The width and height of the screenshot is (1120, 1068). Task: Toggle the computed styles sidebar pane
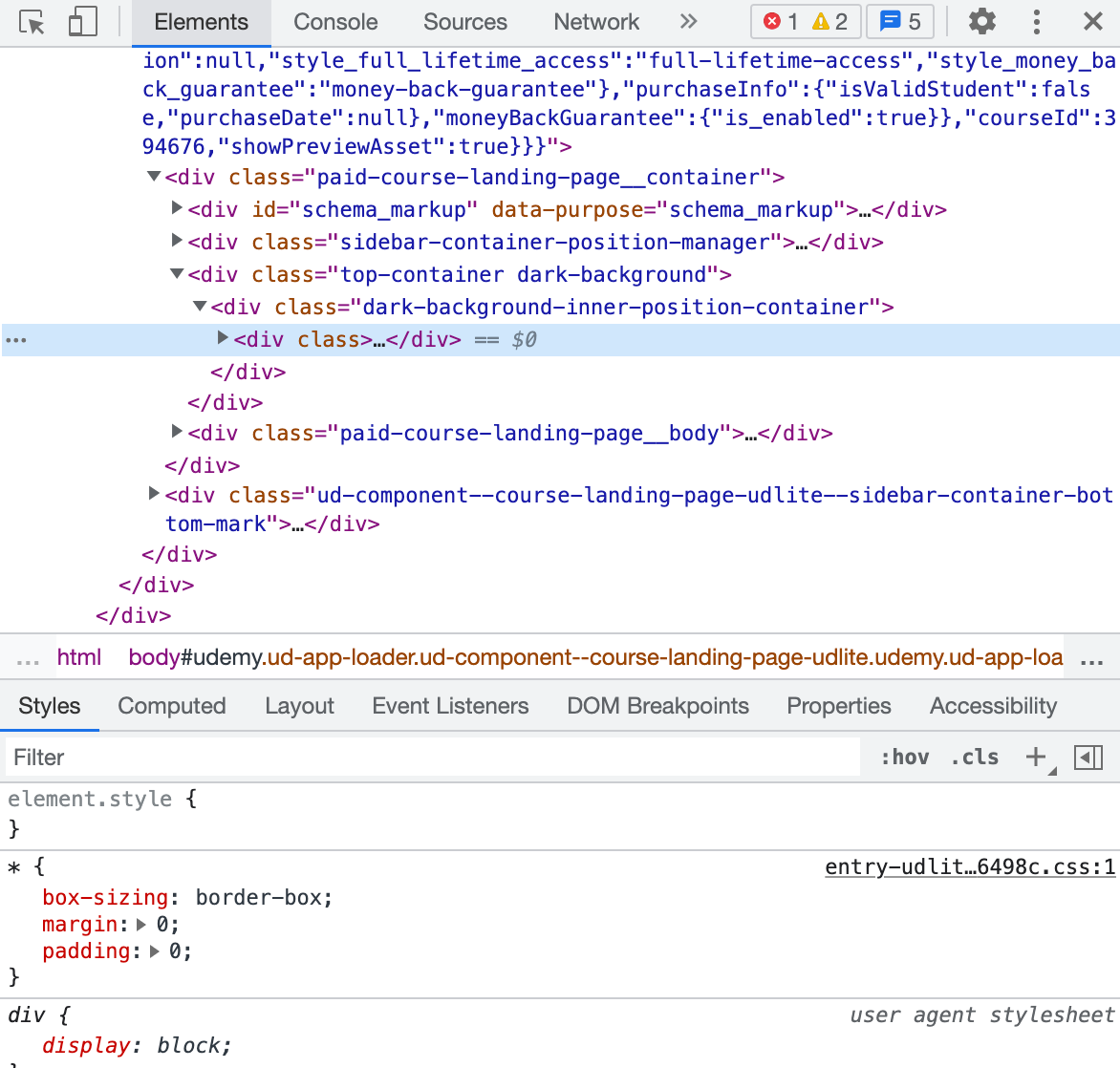pos(1088,758)
